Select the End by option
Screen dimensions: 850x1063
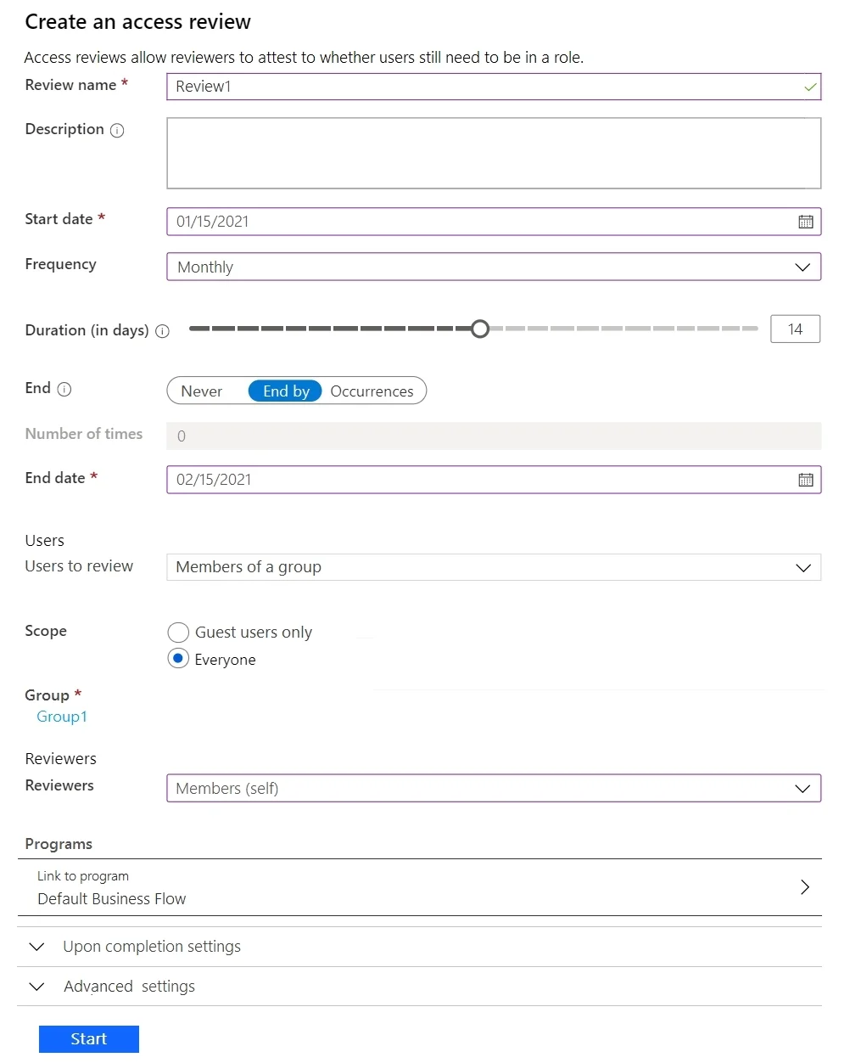[285, 391]
